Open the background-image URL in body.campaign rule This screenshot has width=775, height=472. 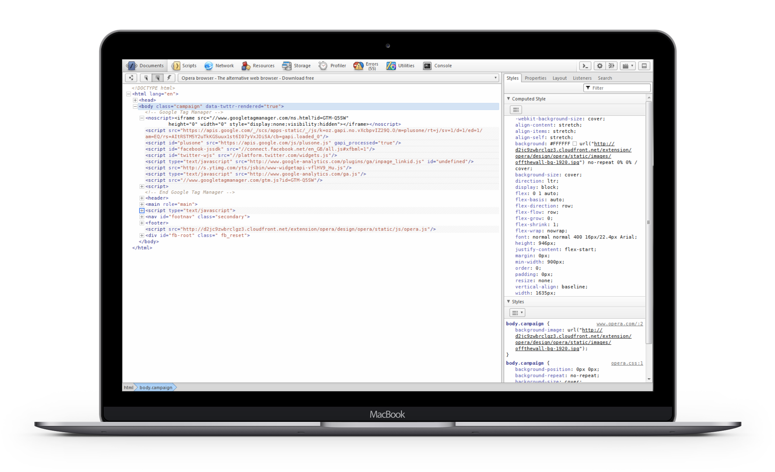(x=573, y=339)
